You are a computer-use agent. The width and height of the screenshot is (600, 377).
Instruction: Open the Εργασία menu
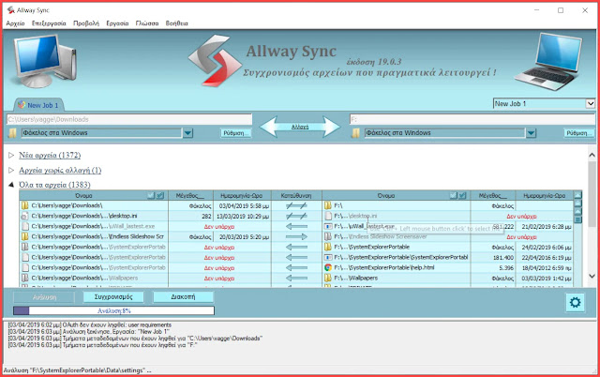point(117,23)
